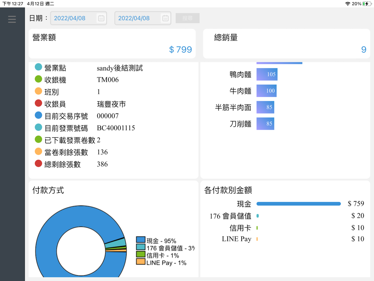This screenshot has height=281, width=374.
Task: Click the end date input field
Action: pos(142,18)
